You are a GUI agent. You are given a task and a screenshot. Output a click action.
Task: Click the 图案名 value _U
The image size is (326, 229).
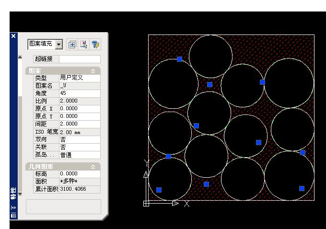pos(80,86)
